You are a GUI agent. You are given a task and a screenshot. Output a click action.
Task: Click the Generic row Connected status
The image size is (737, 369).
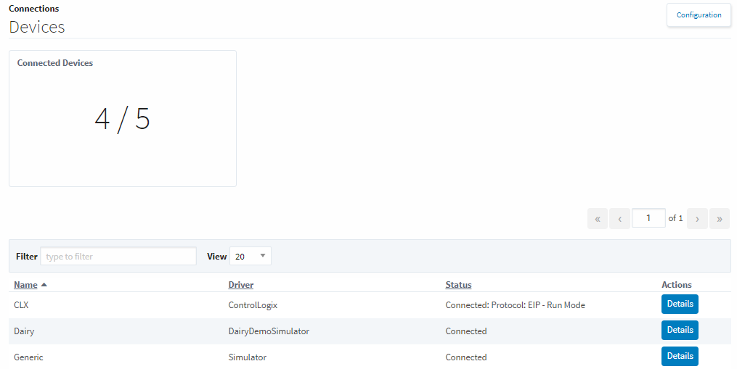[465, 357]
